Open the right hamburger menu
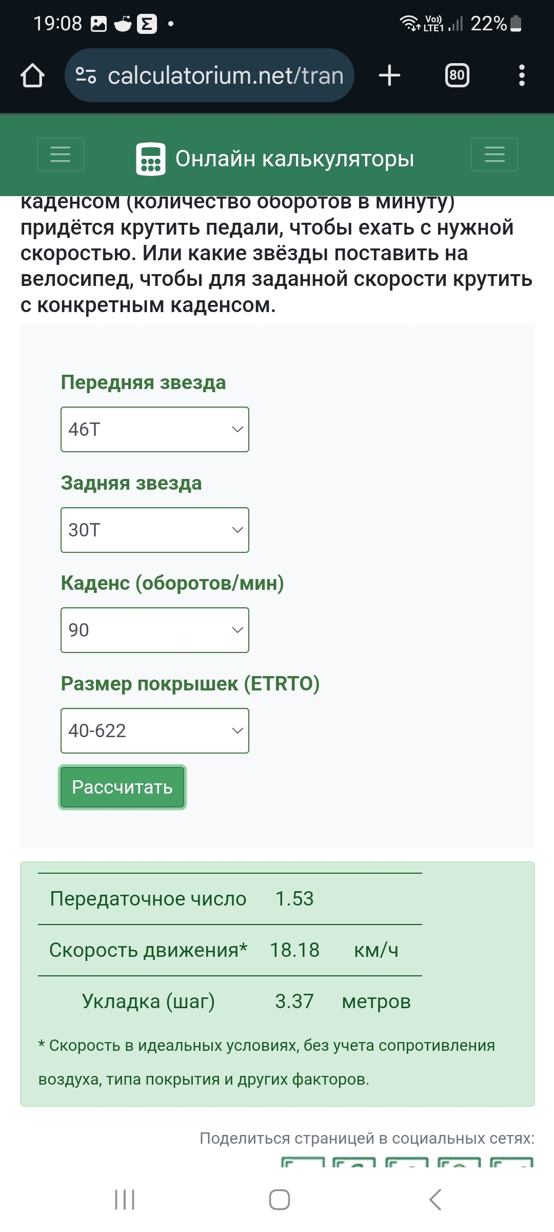Image resolution: width=554 pixels, height=1232 pixels. click(x=494, y=154)
